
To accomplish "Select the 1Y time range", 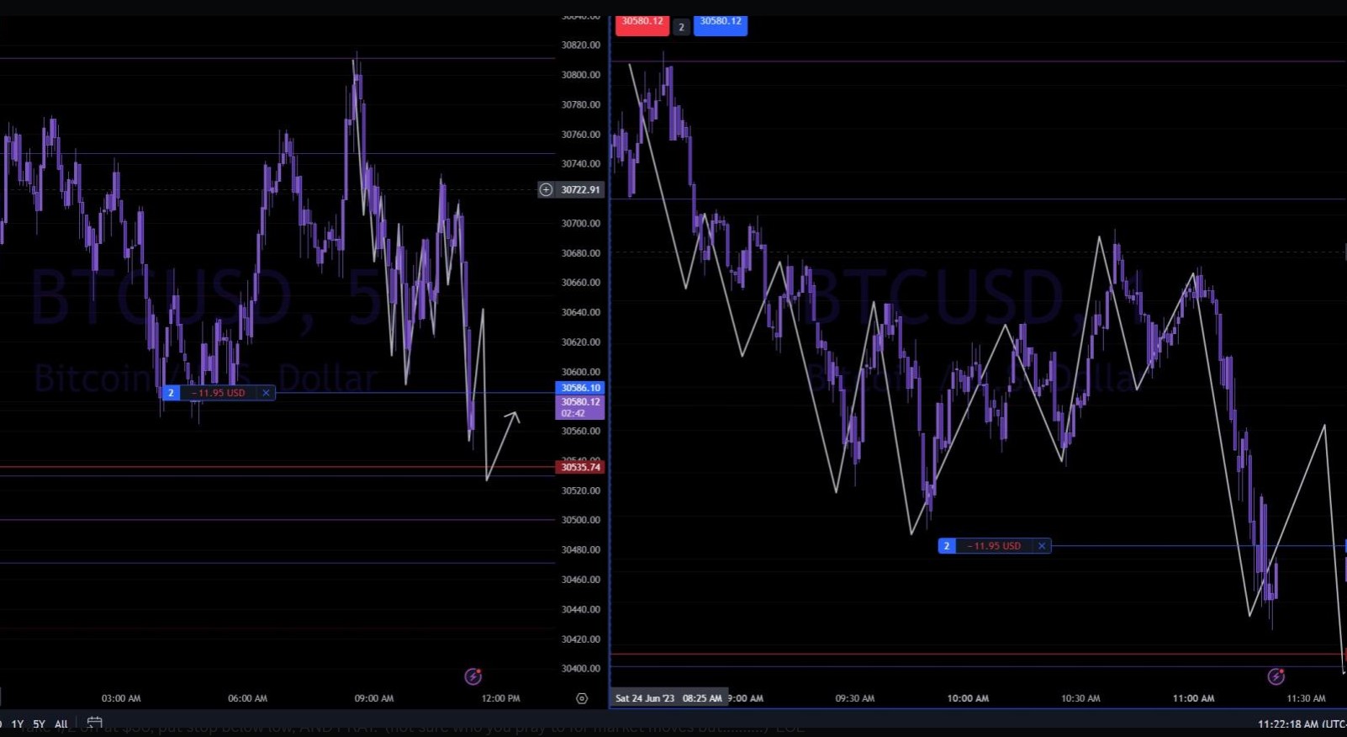I will [x=17, y=724].
